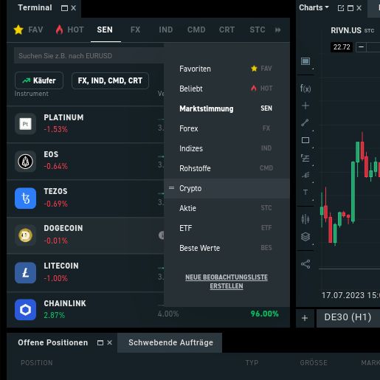Choose Forex from the watchlist menu
Image resolution: width=380 pixels, height=380 pixels.
[227, 128]
